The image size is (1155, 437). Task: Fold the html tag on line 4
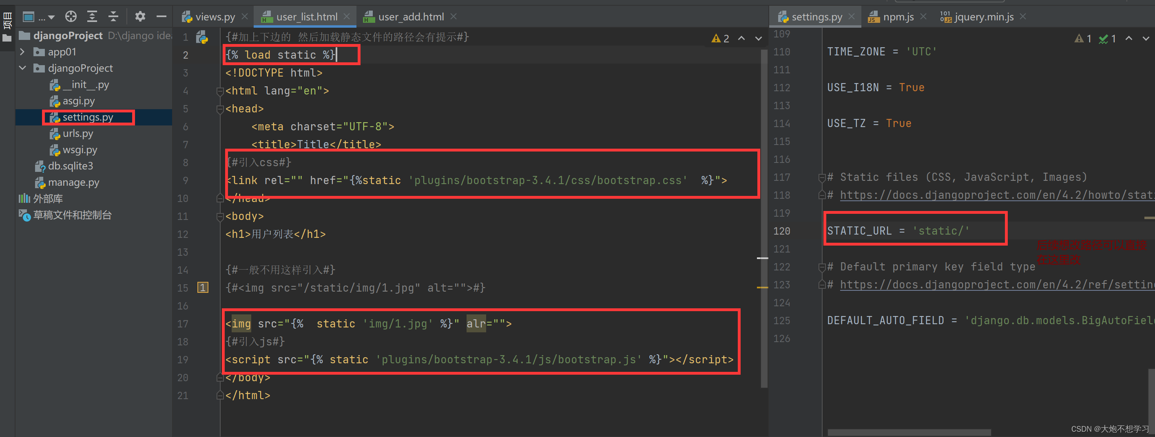point(220,91)
